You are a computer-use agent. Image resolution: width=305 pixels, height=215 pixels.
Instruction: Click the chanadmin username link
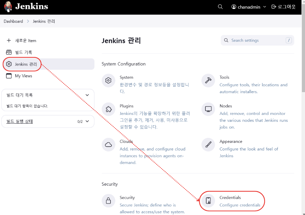click(249, 7)
